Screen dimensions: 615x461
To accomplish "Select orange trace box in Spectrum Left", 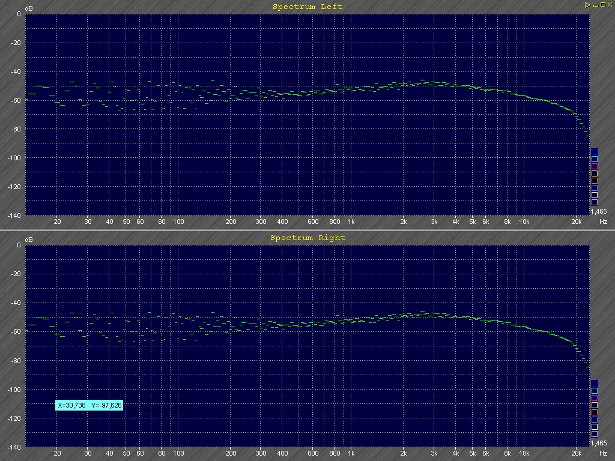I will click(x=595, y=181).
